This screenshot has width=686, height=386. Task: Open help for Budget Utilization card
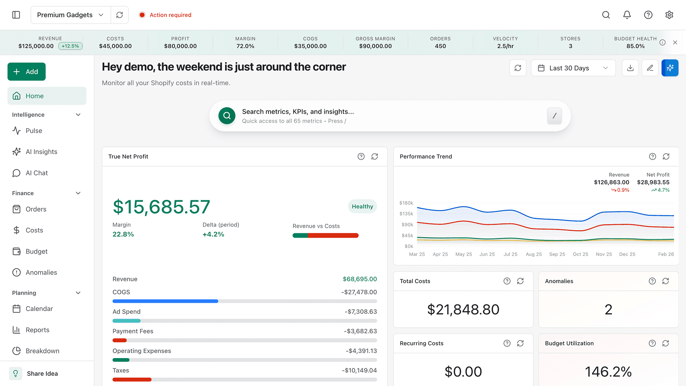pyautogui.click(x=652, y=343)
